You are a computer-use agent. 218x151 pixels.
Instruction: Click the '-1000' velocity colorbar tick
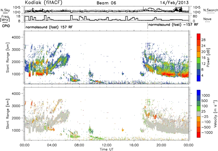coord(207,132)
